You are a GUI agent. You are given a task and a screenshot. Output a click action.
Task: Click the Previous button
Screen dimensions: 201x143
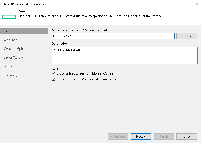pyautogui.click(x=118, y=136)
